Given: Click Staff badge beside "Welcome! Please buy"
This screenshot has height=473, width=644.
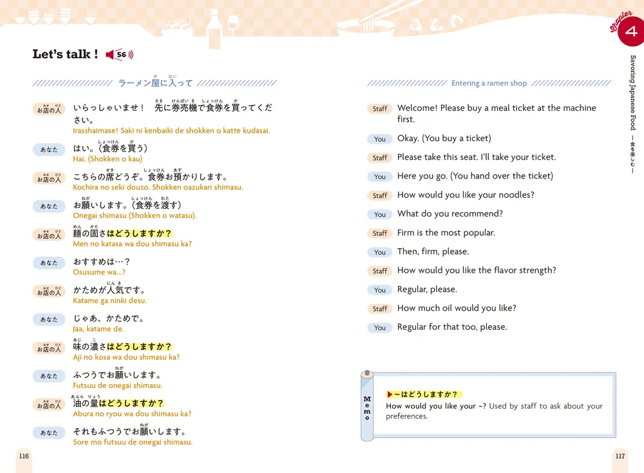Looking at the screenshot, I should tap(379, 109).
